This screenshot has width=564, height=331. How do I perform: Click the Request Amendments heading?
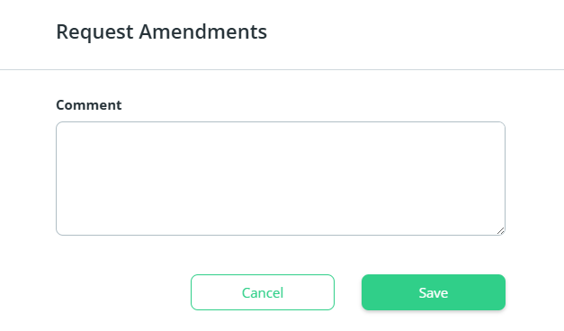(162, 31)
